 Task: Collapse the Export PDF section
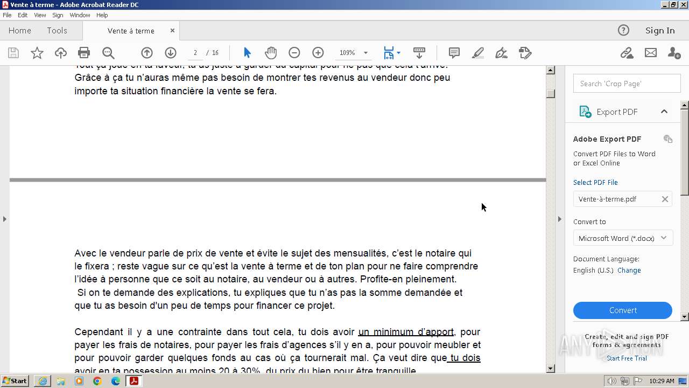pos(664,112)
